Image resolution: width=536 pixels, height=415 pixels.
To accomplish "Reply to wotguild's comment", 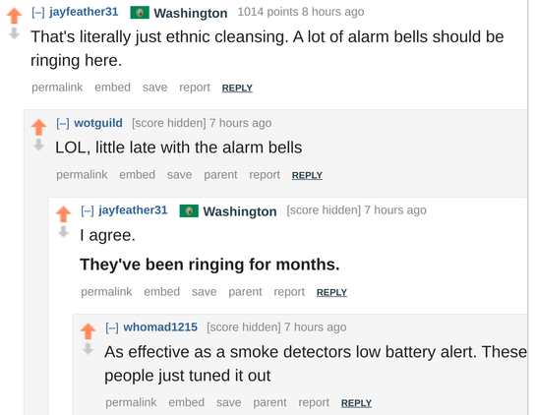I will coord(307,175).
